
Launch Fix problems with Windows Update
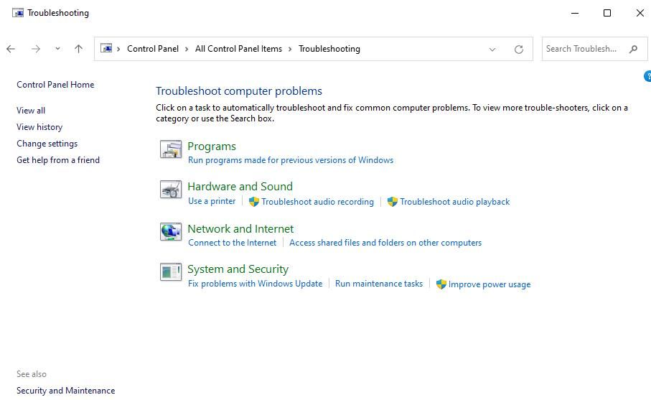click(255, 284)
